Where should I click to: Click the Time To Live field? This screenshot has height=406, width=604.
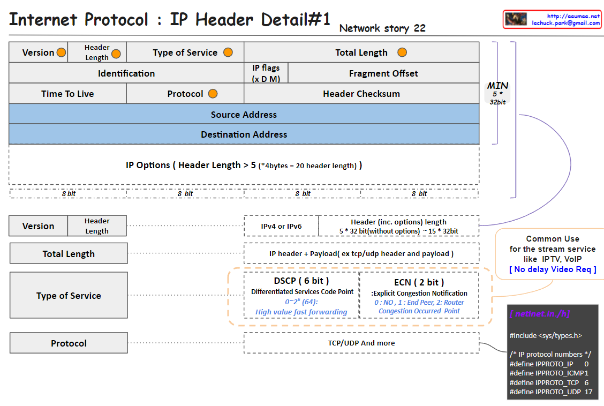tap(67, 94)
